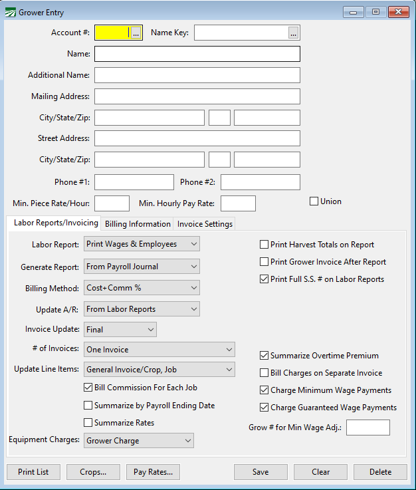Click the Name Key lookup ellipsis button
This screenshot has width=416, height=490.
coord(294,33)
